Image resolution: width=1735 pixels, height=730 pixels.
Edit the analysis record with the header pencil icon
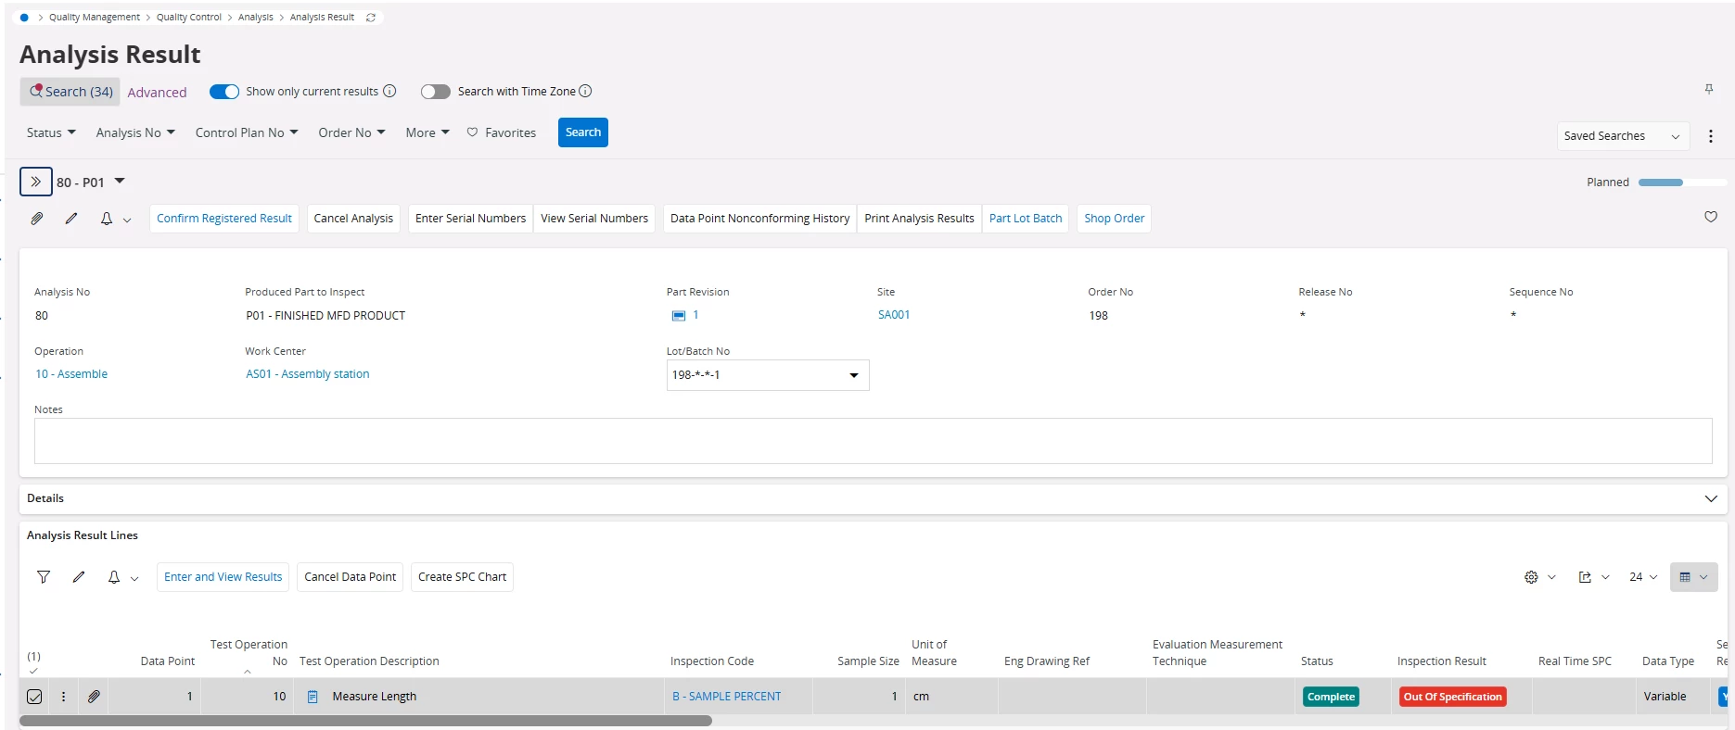pyautogui.click(x=71, y=219)
